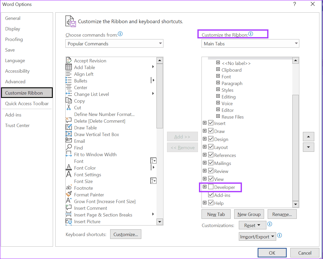Image resolution: width=323 pixels, height=259 pixels.
Task: Select the Insert Picture icon
Action: pyautogui.click(x=69, y=221)
